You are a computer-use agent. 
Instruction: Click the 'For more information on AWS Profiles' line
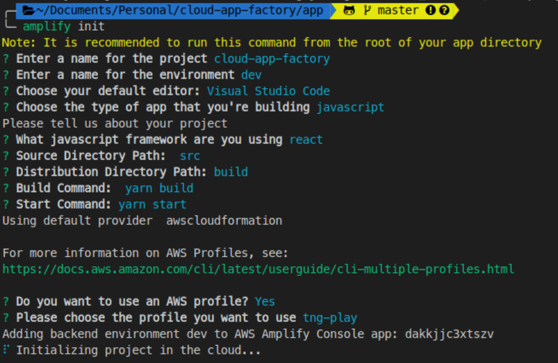click(x=145, y=253)
